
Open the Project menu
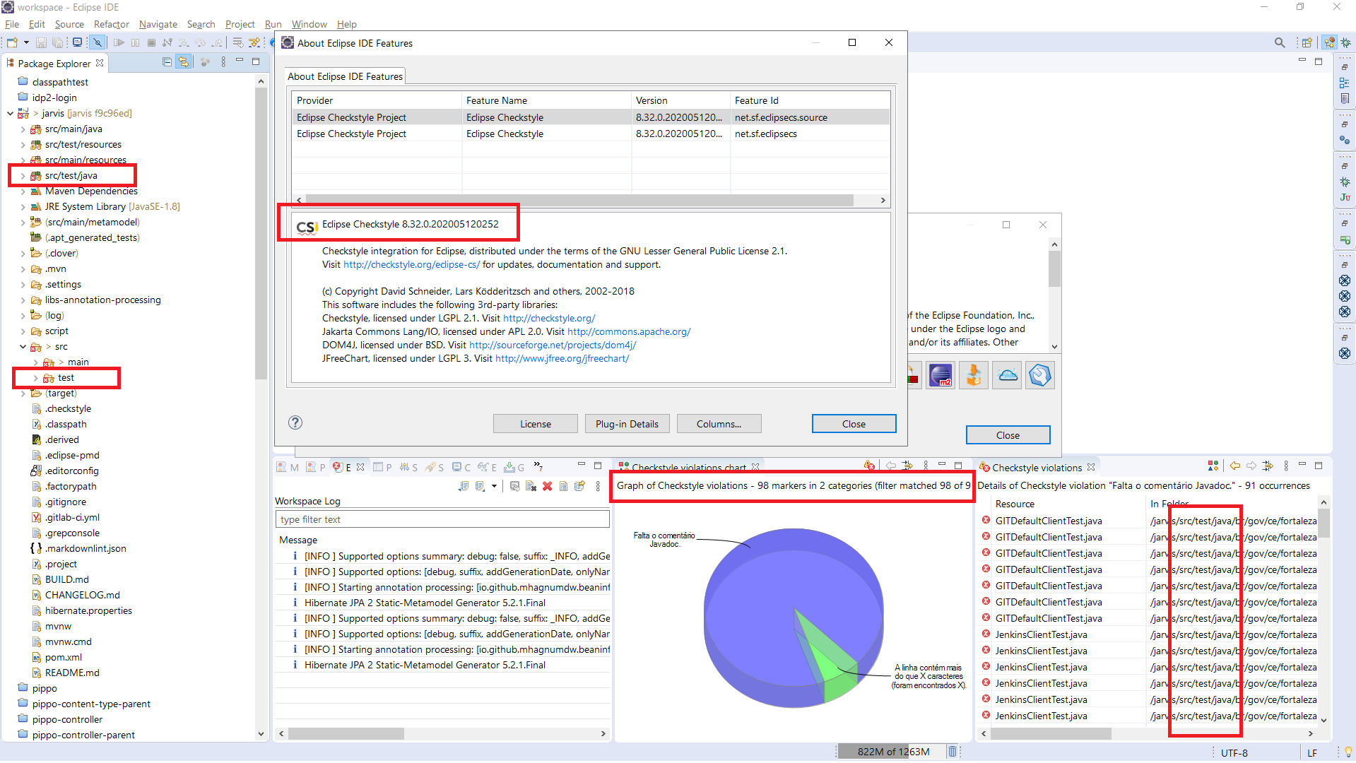coord(240,24)
